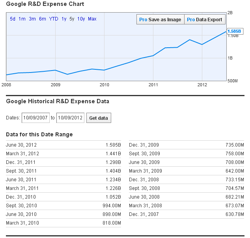
Task: Select the 3m chart range
Action: click(x=32, y=19)
